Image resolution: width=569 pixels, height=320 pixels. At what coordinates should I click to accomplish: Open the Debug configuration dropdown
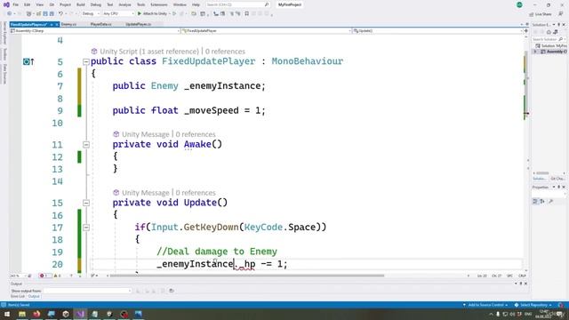[91, 13]
